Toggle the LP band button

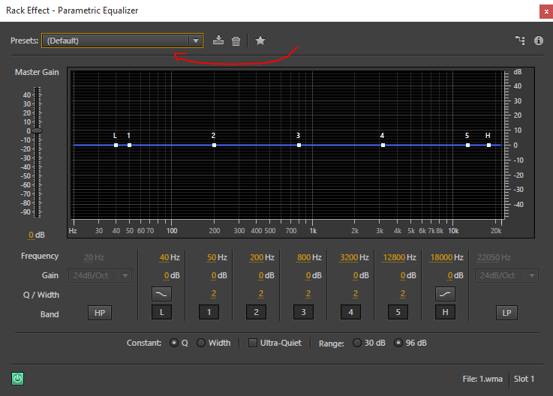[506, 313]
